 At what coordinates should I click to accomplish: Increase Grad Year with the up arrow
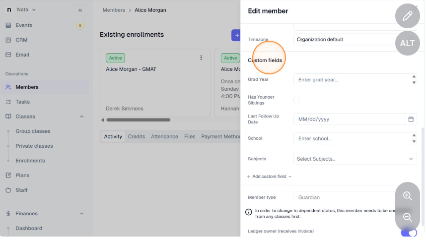[414, 77]
